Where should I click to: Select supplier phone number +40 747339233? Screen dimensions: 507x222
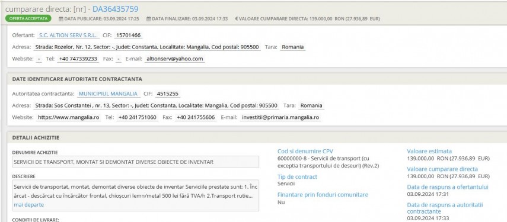[x=78, y=59]
